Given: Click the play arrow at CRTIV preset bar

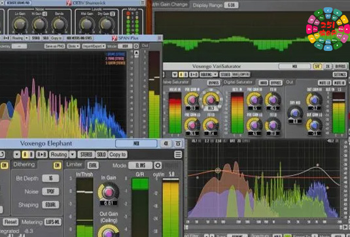Looking at the screenshot, I should [2, 3].
